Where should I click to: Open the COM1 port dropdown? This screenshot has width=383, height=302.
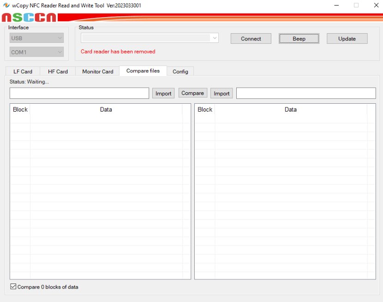tap(36, 52)
